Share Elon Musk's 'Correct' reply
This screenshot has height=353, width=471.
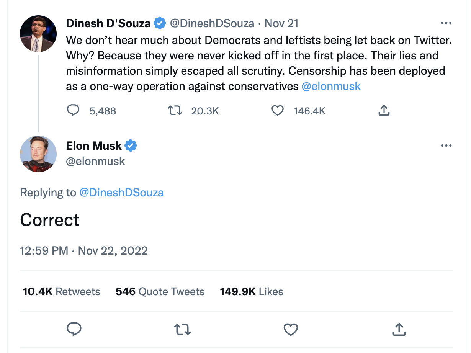(x=399, y=329)
